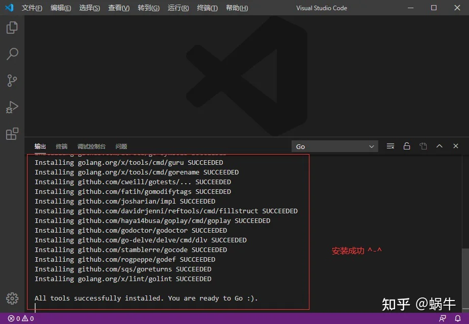Click the gomodifytags SUCCEEDED output line
The height and width of the screenshot is (324, 469).
tap(133, 192)
